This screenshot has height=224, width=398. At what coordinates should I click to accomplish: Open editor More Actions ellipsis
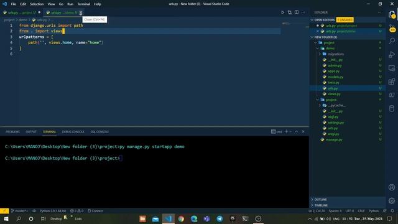(303, 12)
